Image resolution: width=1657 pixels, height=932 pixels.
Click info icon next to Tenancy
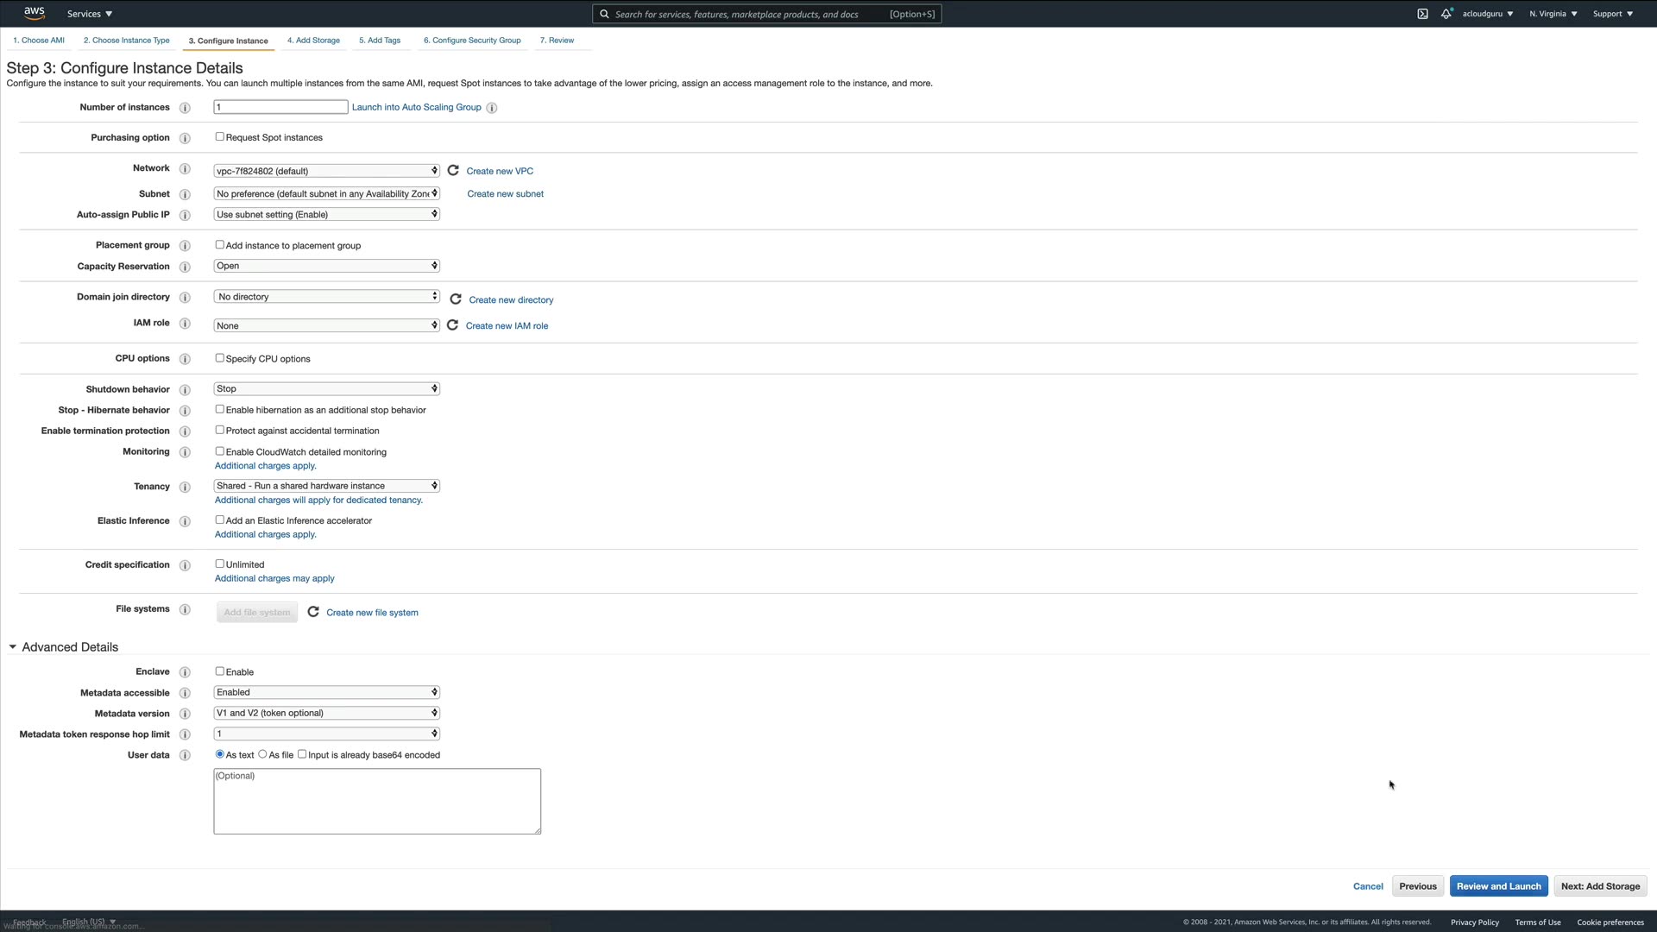tap(185, 487)
